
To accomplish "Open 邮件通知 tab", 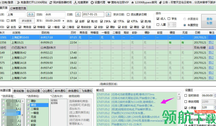I will (60, 91).
